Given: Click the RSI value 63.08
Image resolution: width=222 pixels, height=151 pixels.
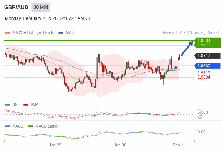Looking at the screenshot, I should tap(203, 112).
